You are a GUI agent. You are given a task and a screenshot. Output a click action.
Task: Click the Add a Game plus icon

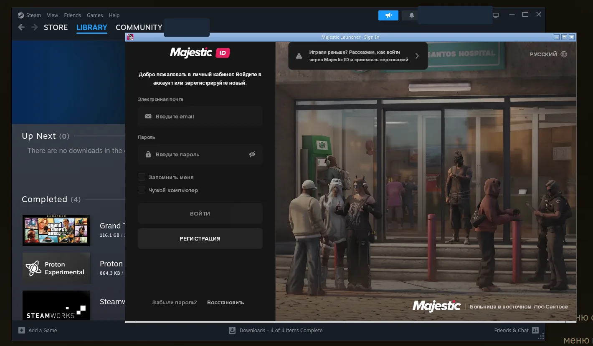point(22,330)
